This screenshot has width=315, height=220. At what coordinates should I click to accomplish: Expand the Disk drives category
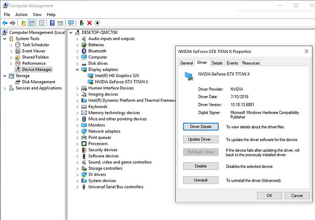[x=77, y=64]
